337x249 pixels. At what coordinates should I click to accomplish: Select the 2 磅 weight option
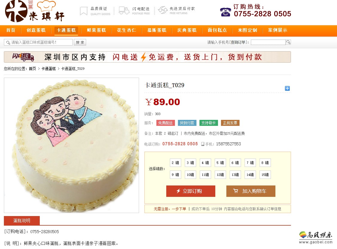pos(175,163)
